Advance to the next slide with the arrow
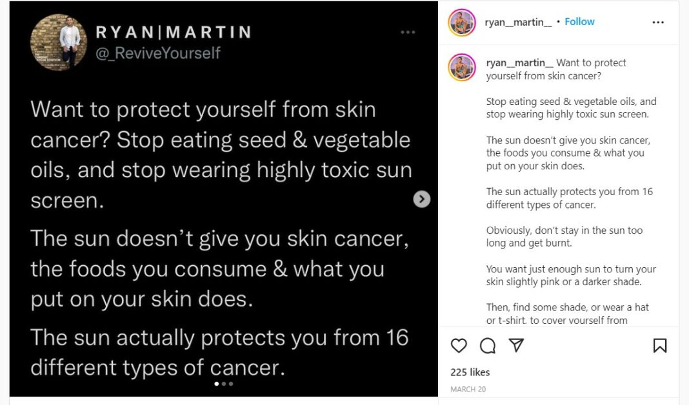Image resolution: width=689 pixels, height=405 pixels. tap(422, 200)
